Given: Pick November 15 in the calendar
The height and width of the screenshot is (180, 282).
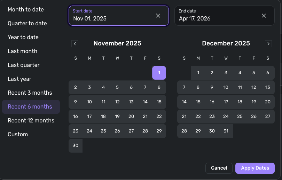Looking at the screenshot, I should tap(159, 102).
